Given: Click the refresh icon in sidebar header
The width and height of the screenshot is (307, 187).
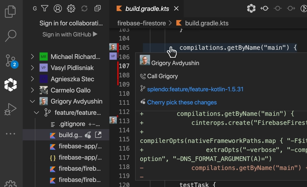Looking at the screenshot, I should click(84, 8).
